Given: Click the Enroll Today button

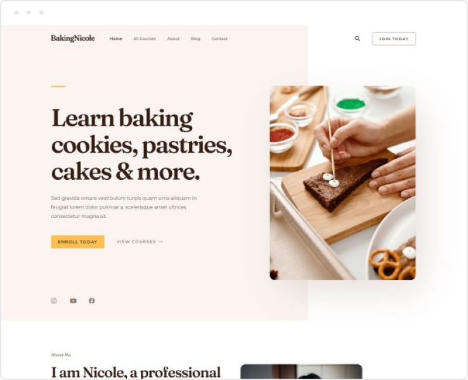Looking at the screenshot, I should (77, 242).
